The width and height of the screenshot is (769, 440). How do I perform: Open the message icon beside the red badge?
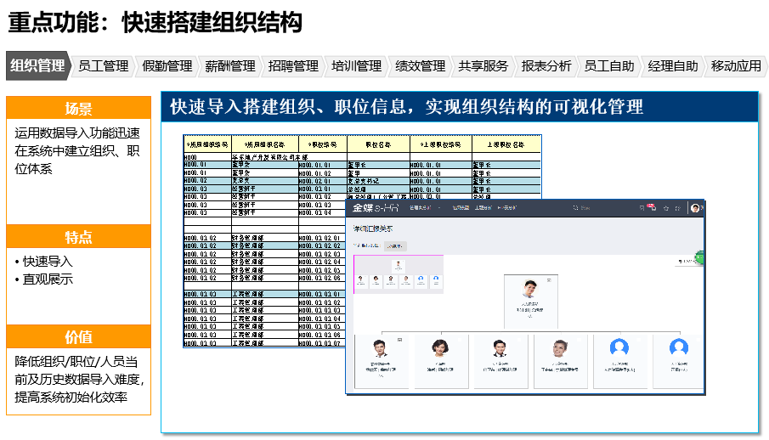coord(642,208)
